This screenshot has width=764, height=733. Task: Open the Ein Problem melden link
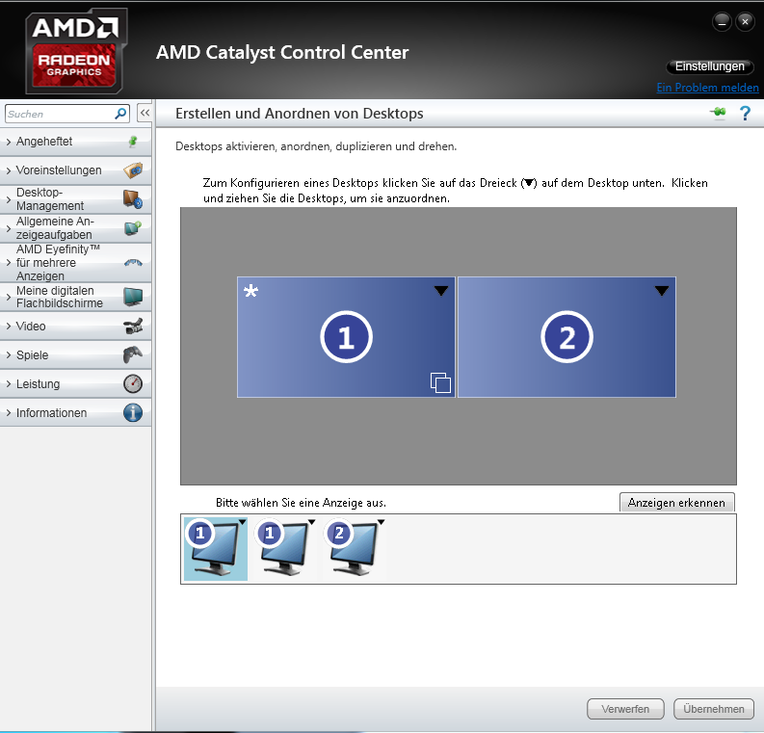(x=707, y=88)
